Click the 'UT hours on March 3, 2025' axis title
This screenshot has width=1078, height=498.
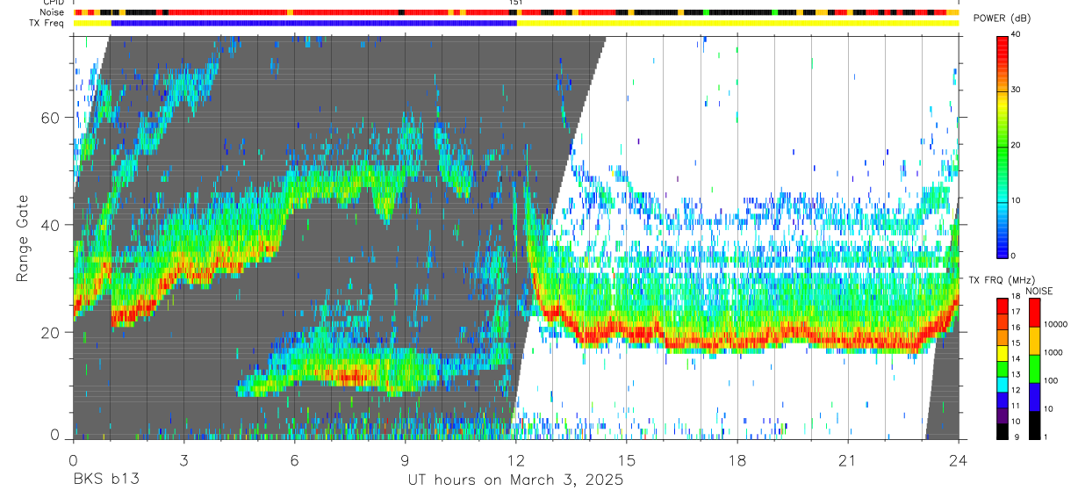tap(515, 480)
